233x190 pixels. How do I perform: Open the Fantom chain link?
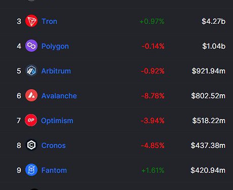[x=54, y=170]
